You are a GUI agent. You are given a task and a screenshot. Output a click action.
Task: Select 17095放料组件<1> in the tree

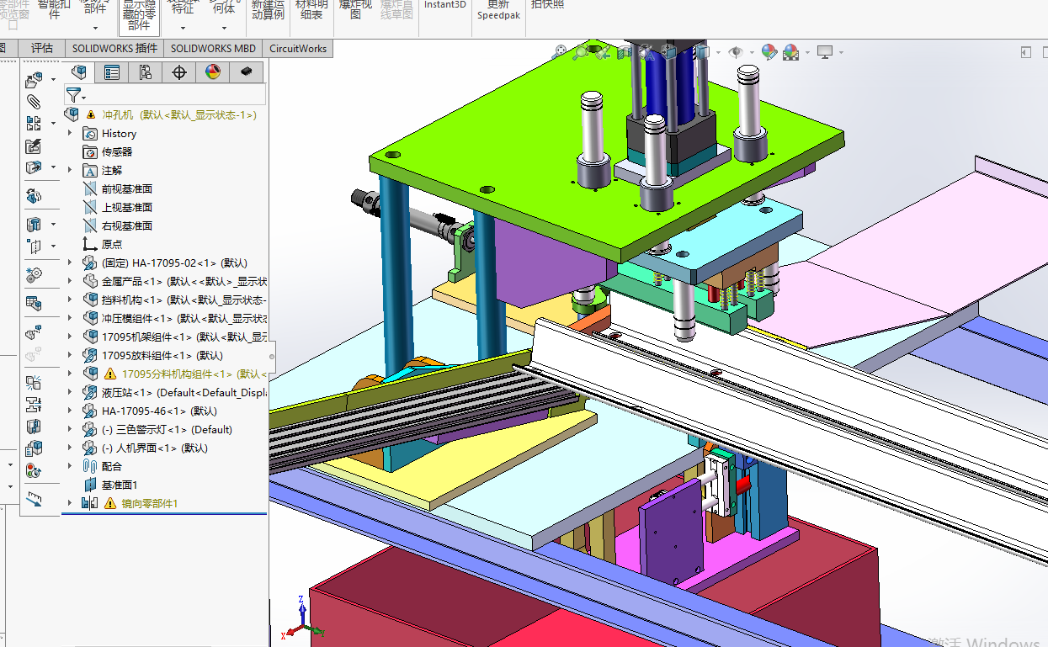coord(146,355)
